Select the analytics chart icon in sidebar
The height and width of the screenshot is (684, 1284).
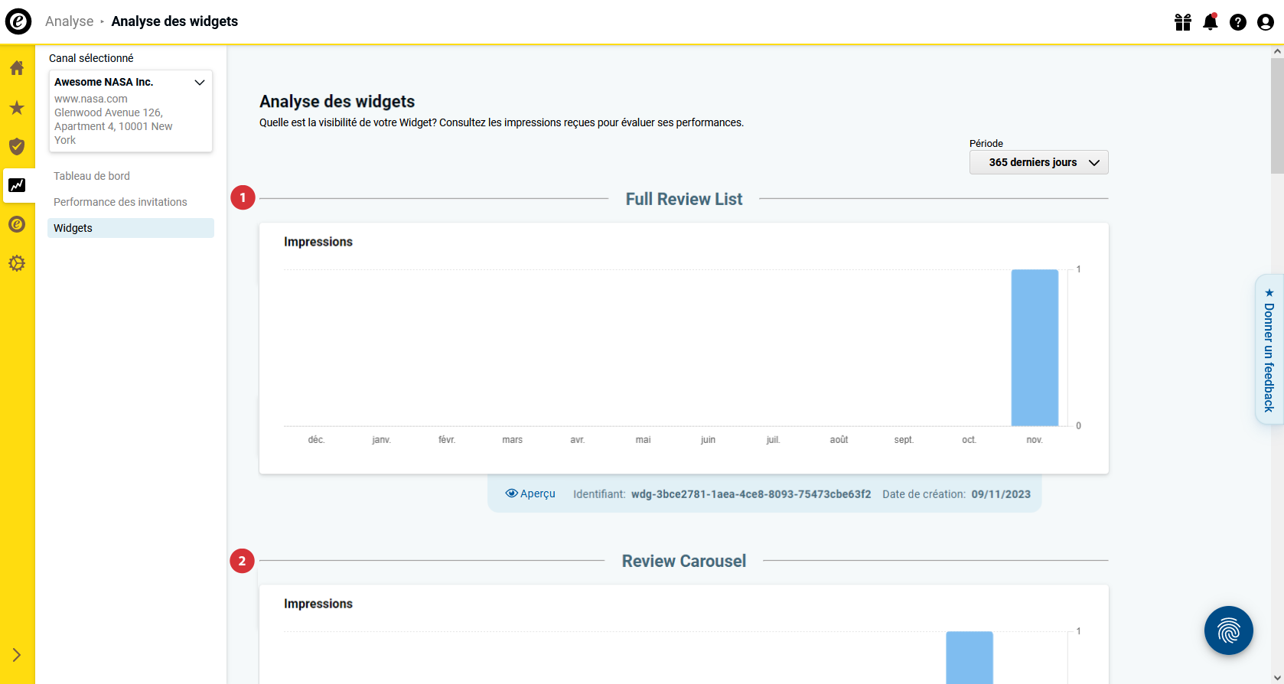pyautogui.click(x=17, y=185)
